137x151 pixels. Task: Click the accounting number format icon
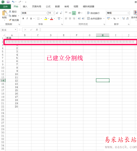click(x=109, y=18)
